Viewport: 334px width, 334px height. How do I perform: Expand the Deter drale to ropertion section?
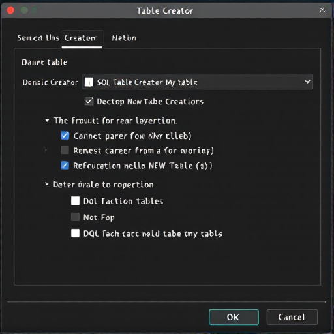(x=46, y=184)
